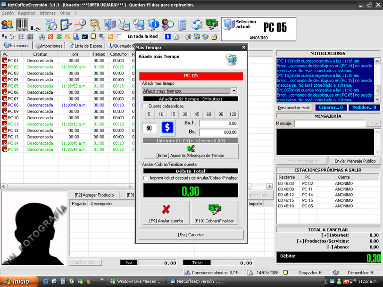Click the keys icon in toolbar
The width and height of the screenshot is (383, 287).
(95, 25)
